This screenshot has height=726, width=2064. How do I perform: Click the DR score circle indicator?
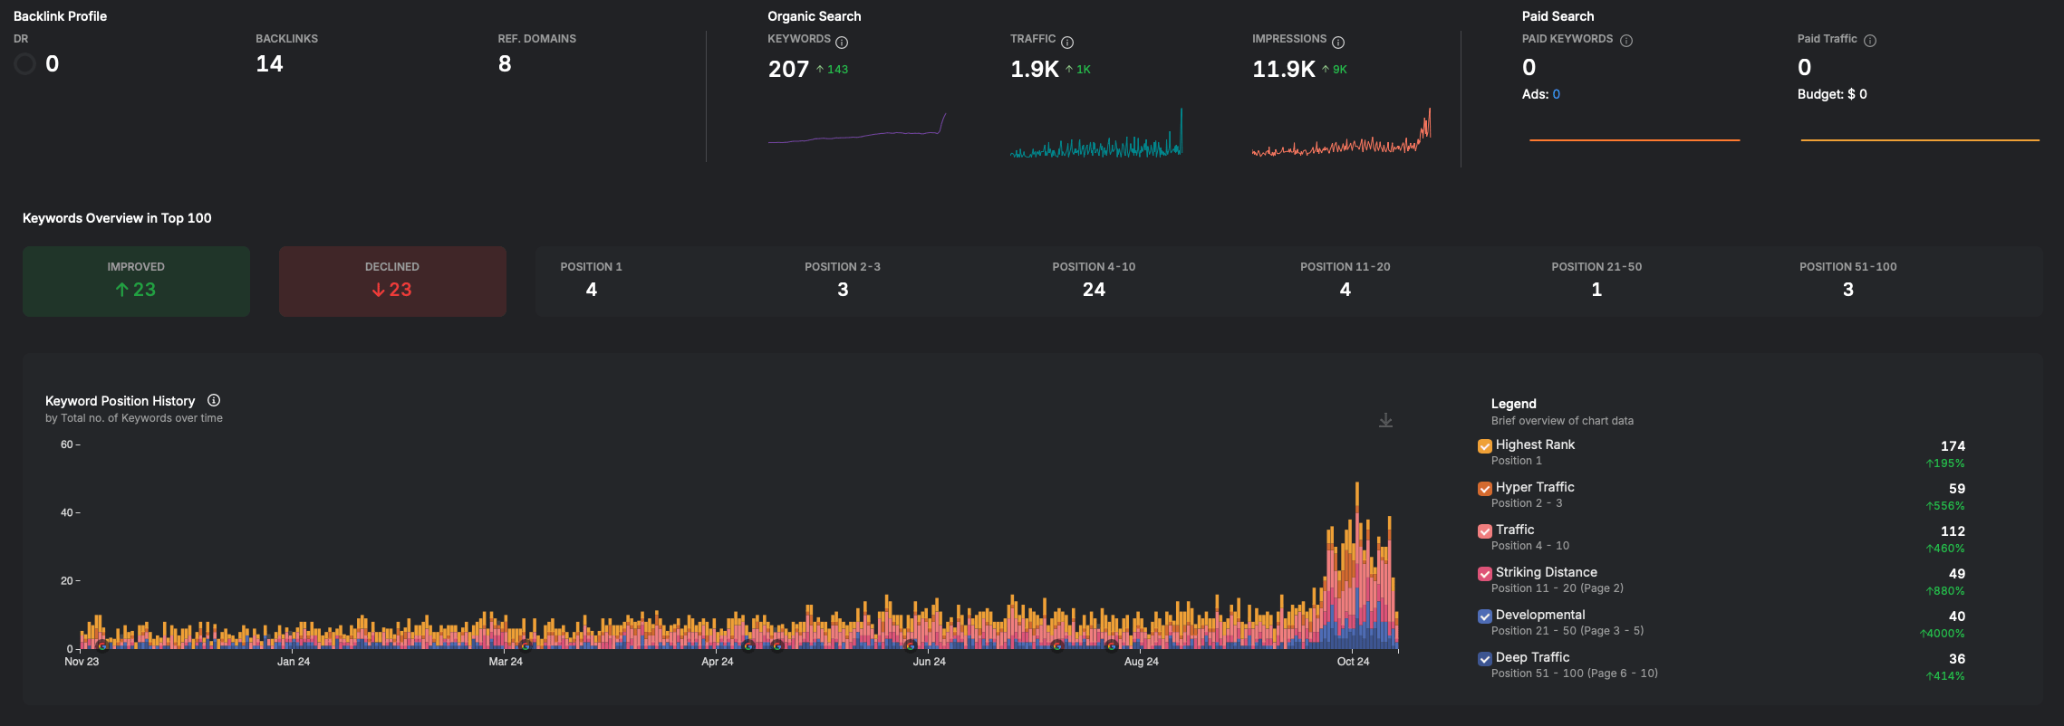point(25,64)
